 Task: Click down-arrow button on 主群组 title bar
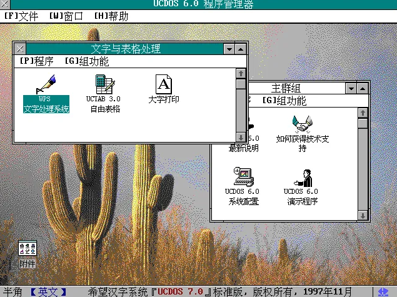point(351,88)
